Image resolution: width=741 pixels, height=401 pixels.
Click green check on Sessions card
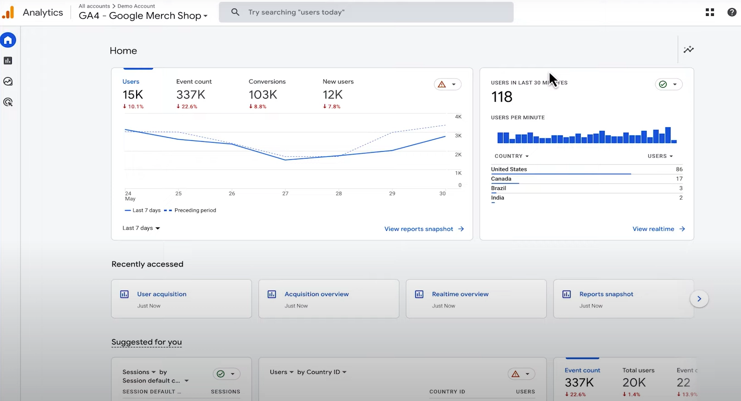[x=221, y=374]
